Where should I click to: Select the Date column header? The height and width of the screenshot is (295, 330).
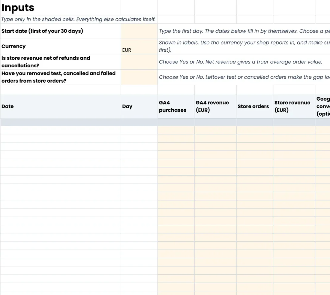pyautogui.click(x=60, y=106)
